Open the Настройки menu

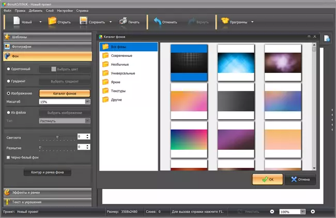[64, 10]
